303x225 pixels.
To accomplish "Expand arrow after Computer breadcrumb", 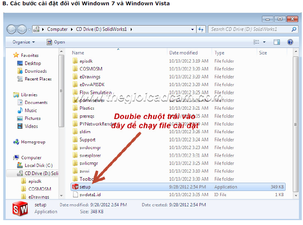I will pos(72,29).
